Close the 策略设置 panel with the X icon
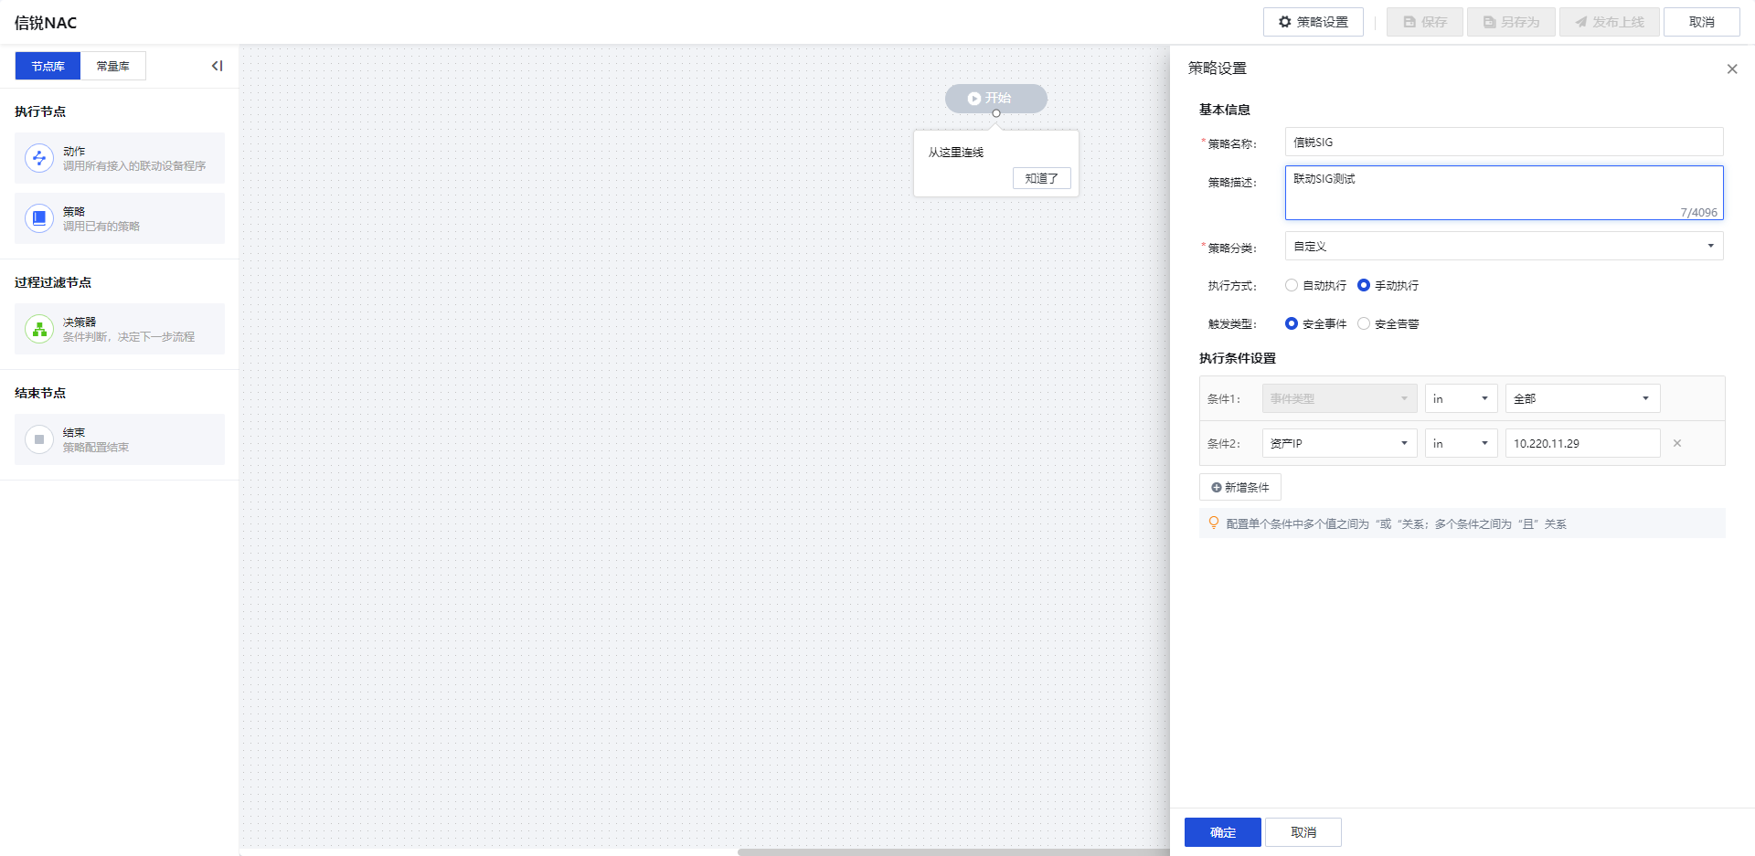This screenshot has height=856, width=1755. coord(1731,69)
